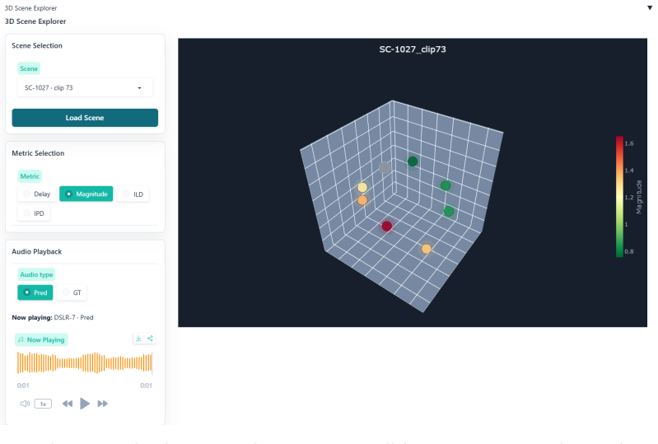Change the 1x playback speed
The width and height of the screenshot is (658, 444).
43,404
